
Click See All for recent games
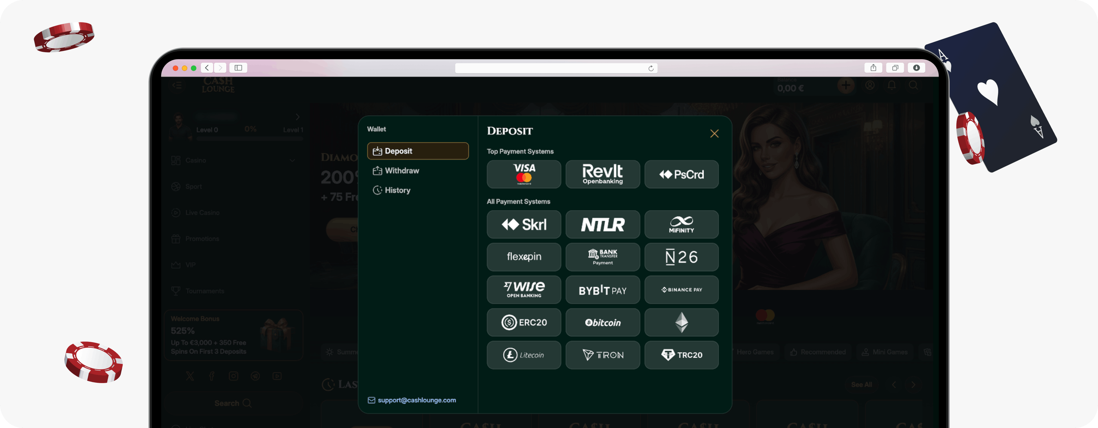click(861, 384)
